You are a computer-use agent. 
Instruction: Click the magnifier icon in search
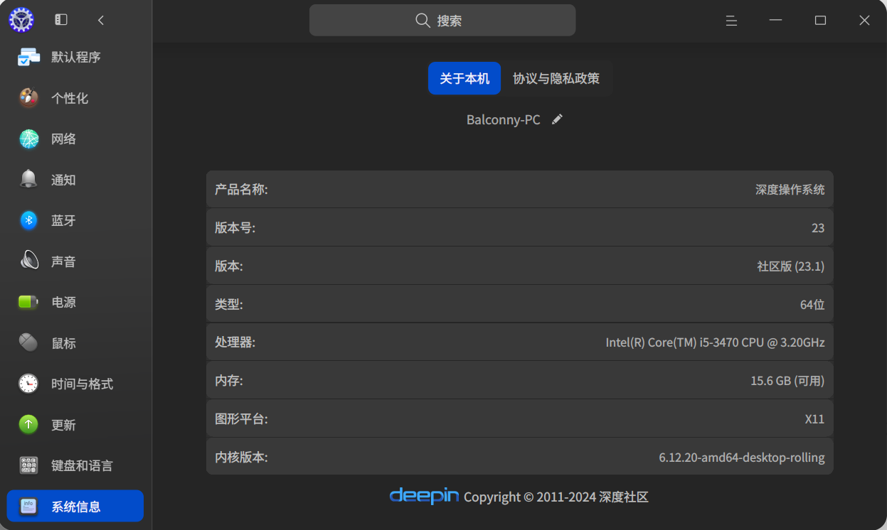pos(423,21)
